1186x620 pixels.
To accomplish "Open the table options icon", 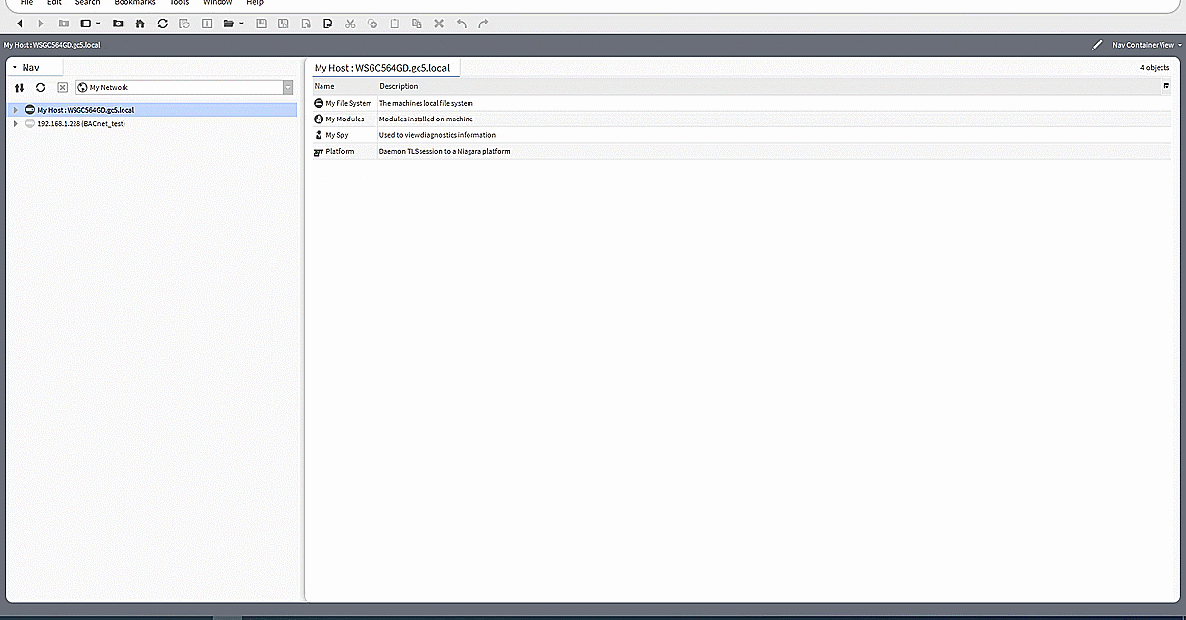I will click(x=1166, y=86).
